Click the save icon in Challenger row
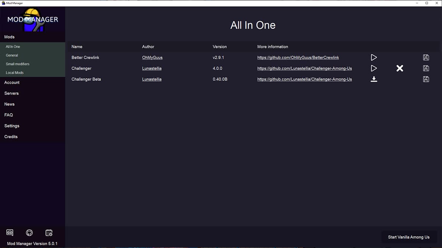 pos(426,68)
